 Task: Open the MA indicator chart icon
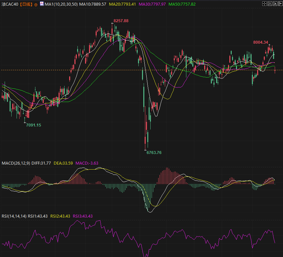coord(42,4)
